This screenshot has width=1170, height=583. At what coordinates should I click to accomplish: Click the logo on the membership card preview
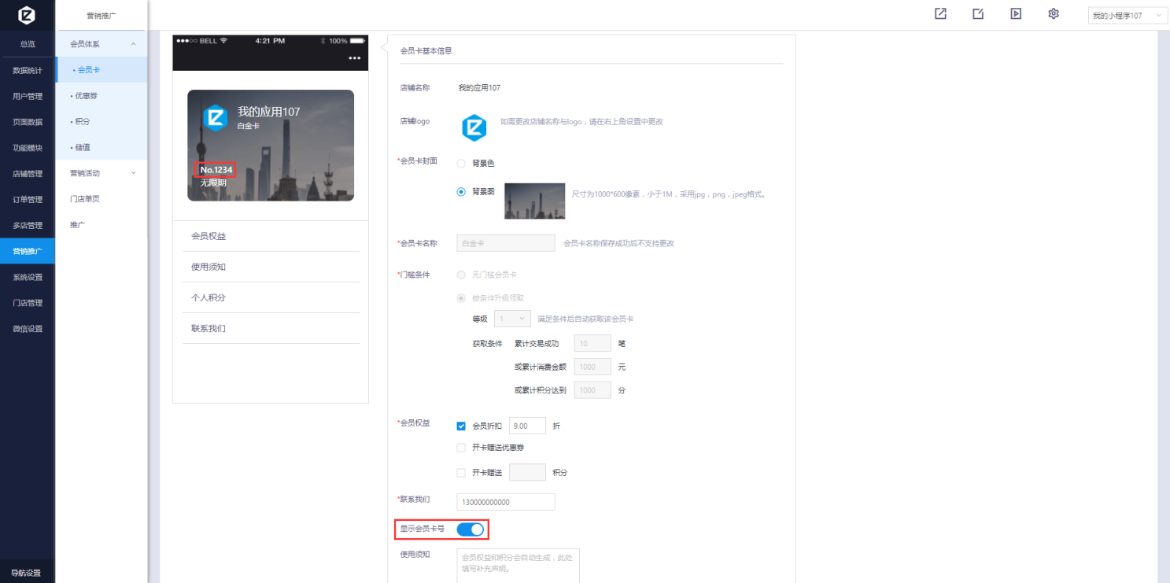coord(216,117)
